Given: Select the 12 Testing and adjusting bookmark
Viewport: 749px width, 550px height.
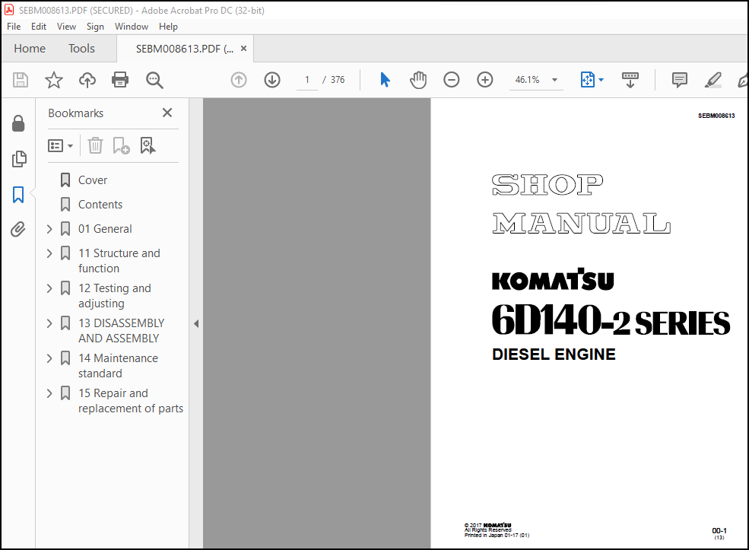Looking at the screenshot, I should tap(115, 296).
